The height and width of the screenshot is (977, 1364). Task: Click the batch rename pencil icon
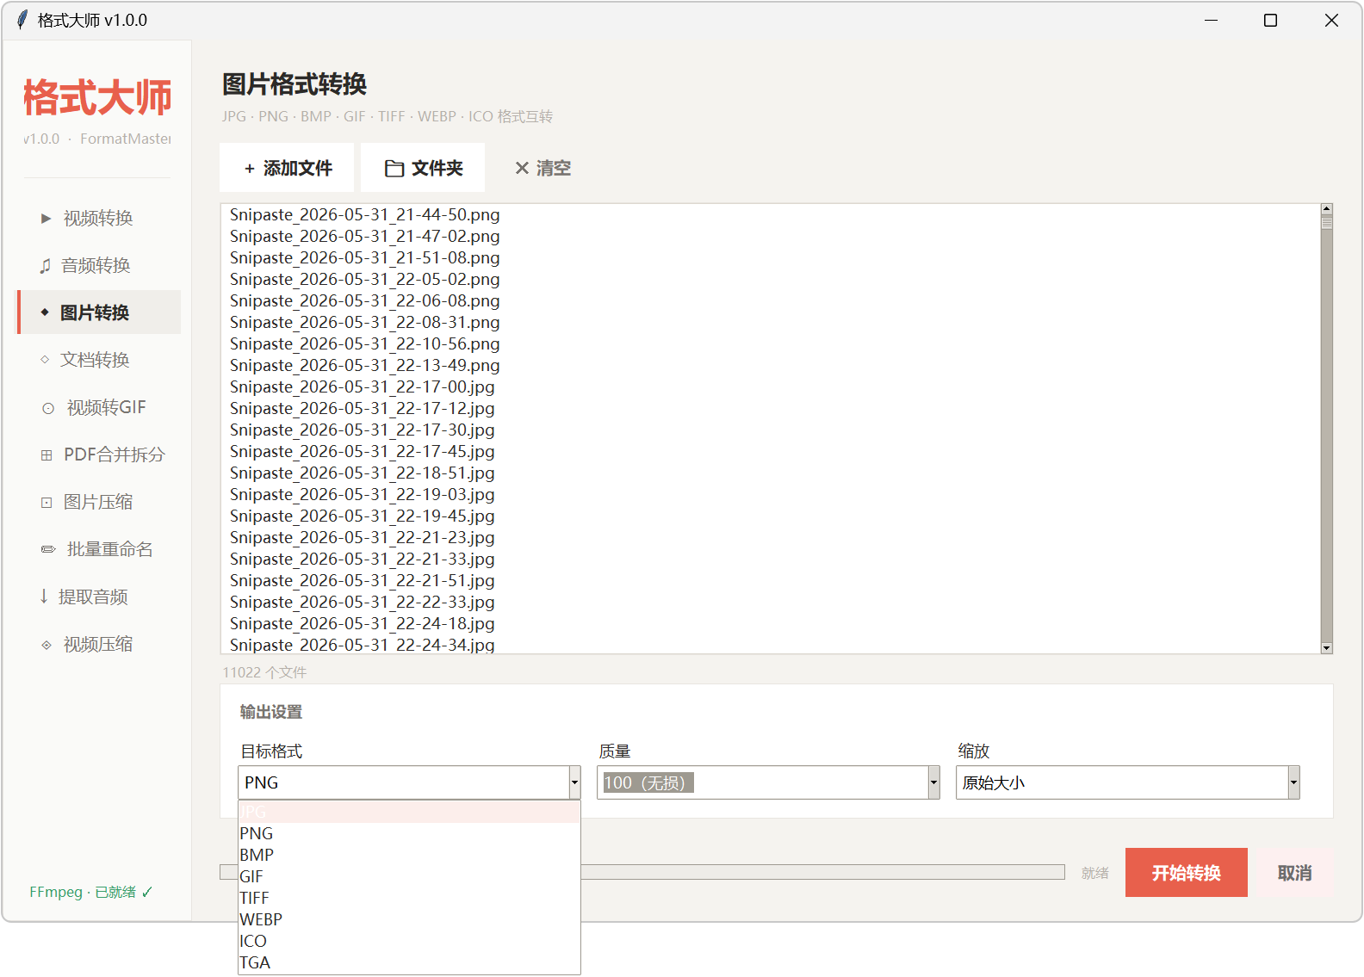coord(48,550)
